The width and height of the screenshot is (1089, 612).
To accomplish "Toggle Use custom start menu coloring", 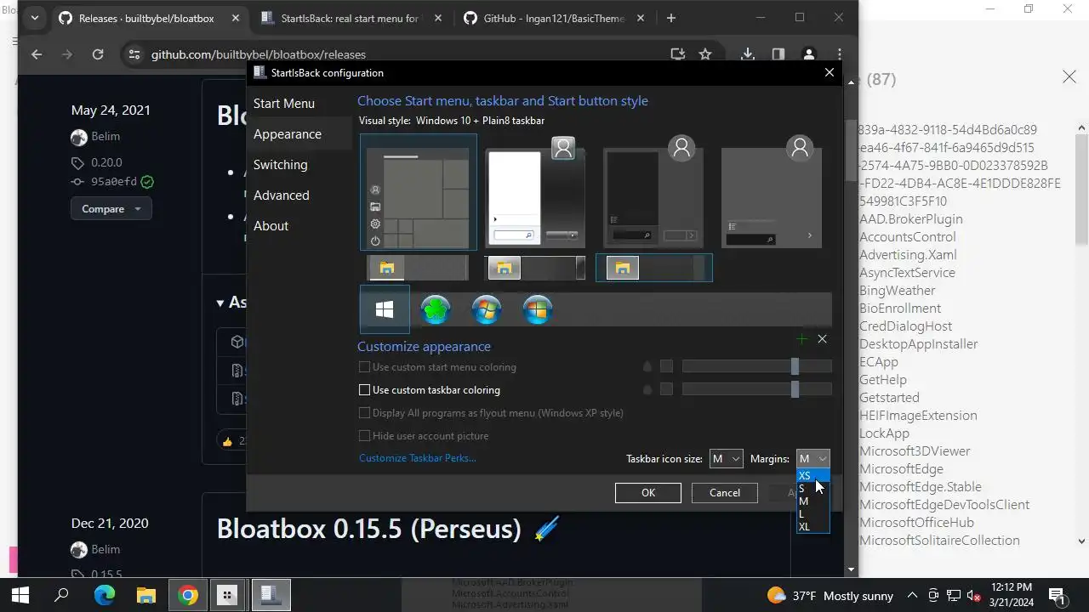I will [x=364, y=367].
